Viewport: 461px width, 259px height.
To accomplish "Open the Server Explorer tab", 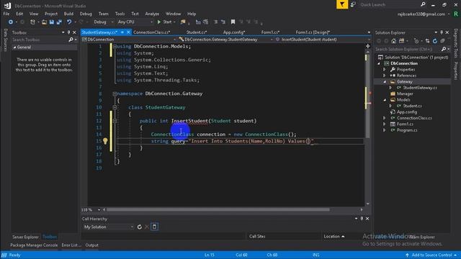I will click(25, 237).
